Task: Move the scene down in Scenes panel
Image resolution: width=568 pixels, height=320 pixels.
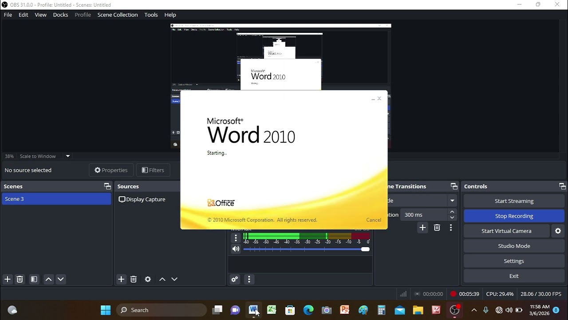Action: pos(61,279)
